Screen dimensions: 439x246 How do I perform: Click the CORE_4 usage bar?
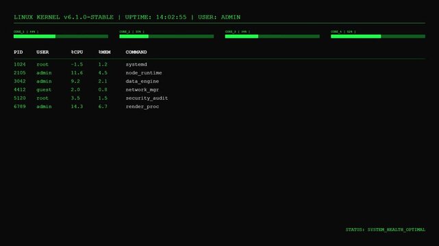(378, 36)
